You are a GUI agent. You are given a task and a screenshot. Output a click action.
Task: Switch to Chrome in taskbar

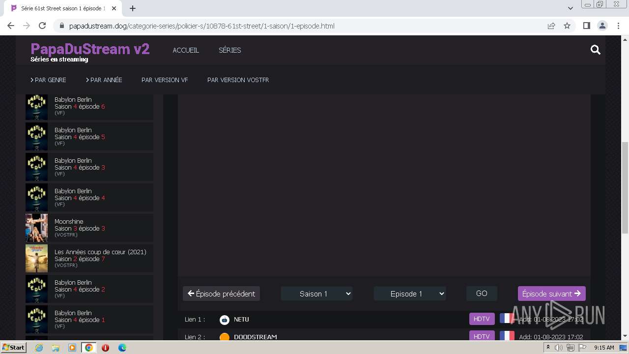click(x=89, y=348)
